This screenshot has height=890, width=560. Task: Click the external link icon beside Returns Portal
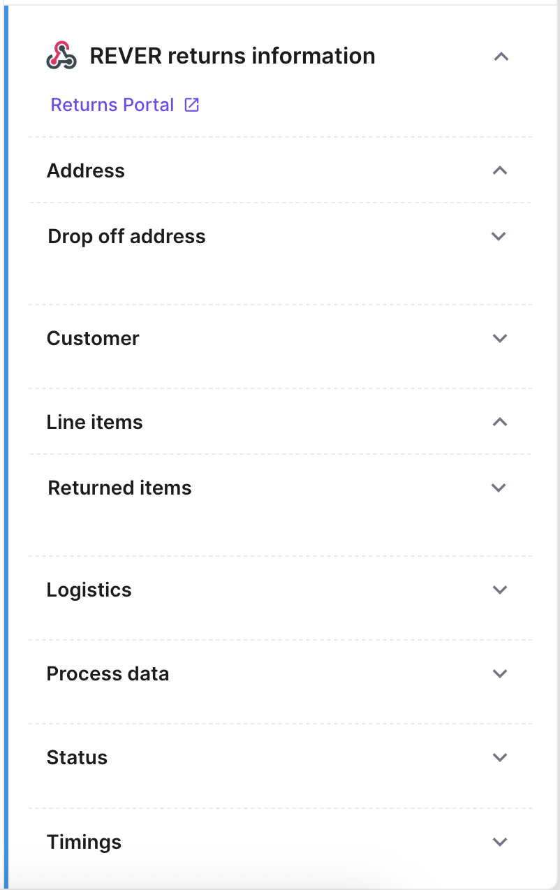(191, 105)
